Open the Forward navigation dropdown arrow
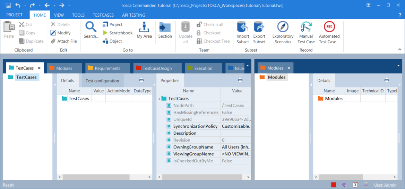Screen dimensions: 405x189 tap(69, 6)
